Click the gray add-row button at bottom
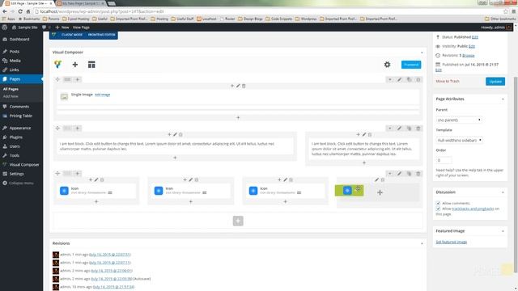 pyautogui.click(x=238, y=221)
